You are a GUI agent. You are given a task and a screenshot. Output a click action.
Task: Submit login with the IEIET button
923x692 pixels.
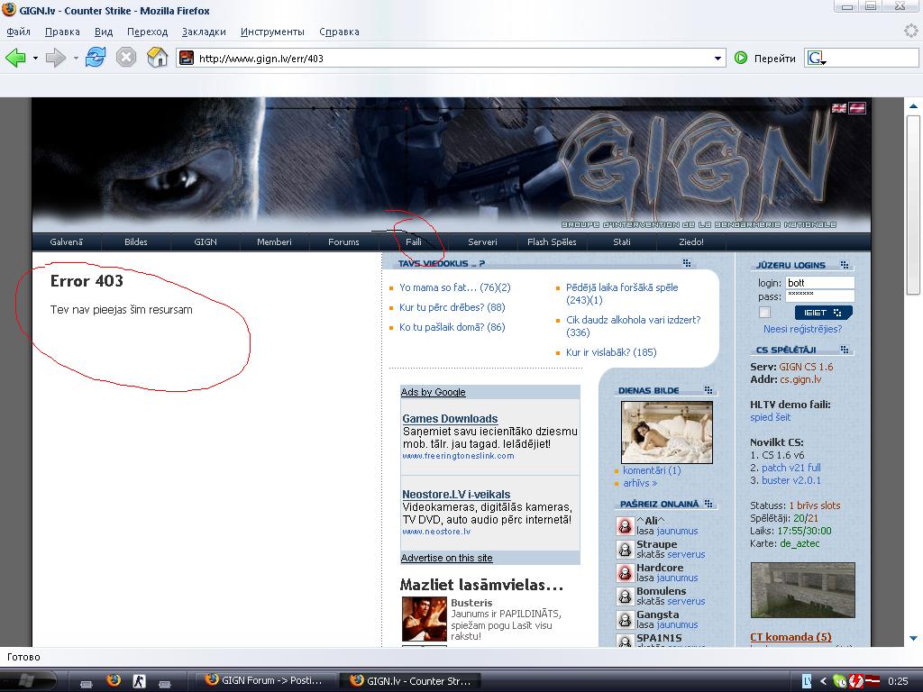824,313
